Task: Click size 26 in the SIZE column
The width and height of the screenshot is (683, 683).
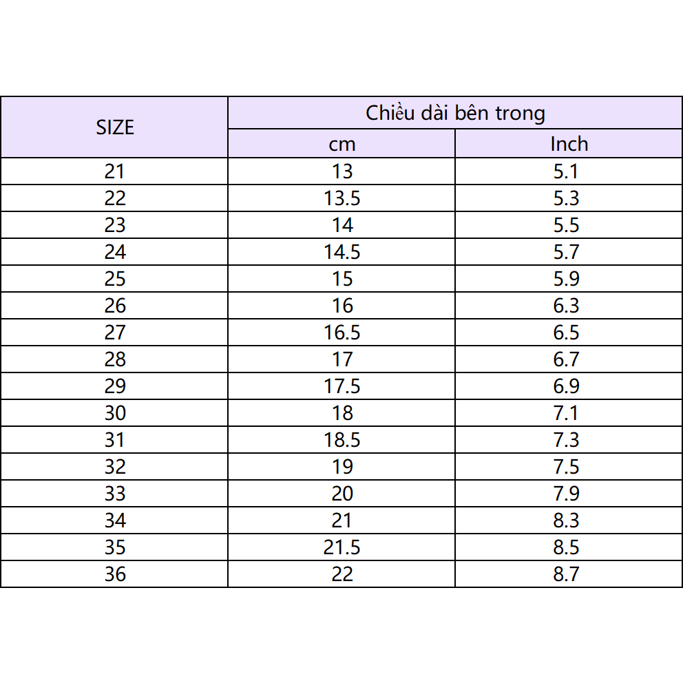Action: pyautogui.click(x=115, y=306)
